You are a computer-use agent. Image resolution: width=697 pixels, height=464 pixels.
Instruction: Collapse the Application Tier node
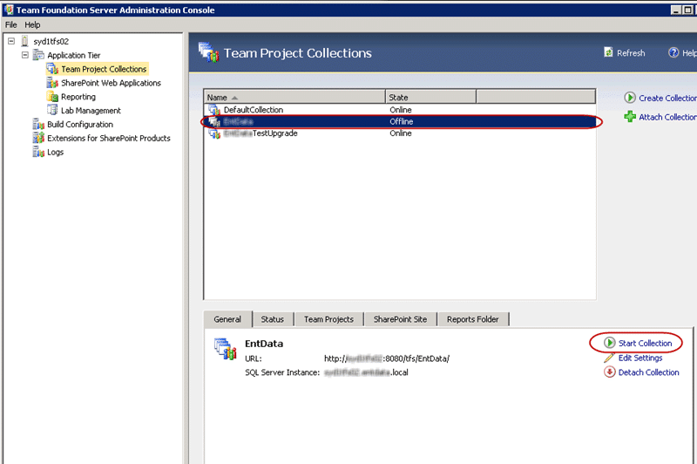25,55
